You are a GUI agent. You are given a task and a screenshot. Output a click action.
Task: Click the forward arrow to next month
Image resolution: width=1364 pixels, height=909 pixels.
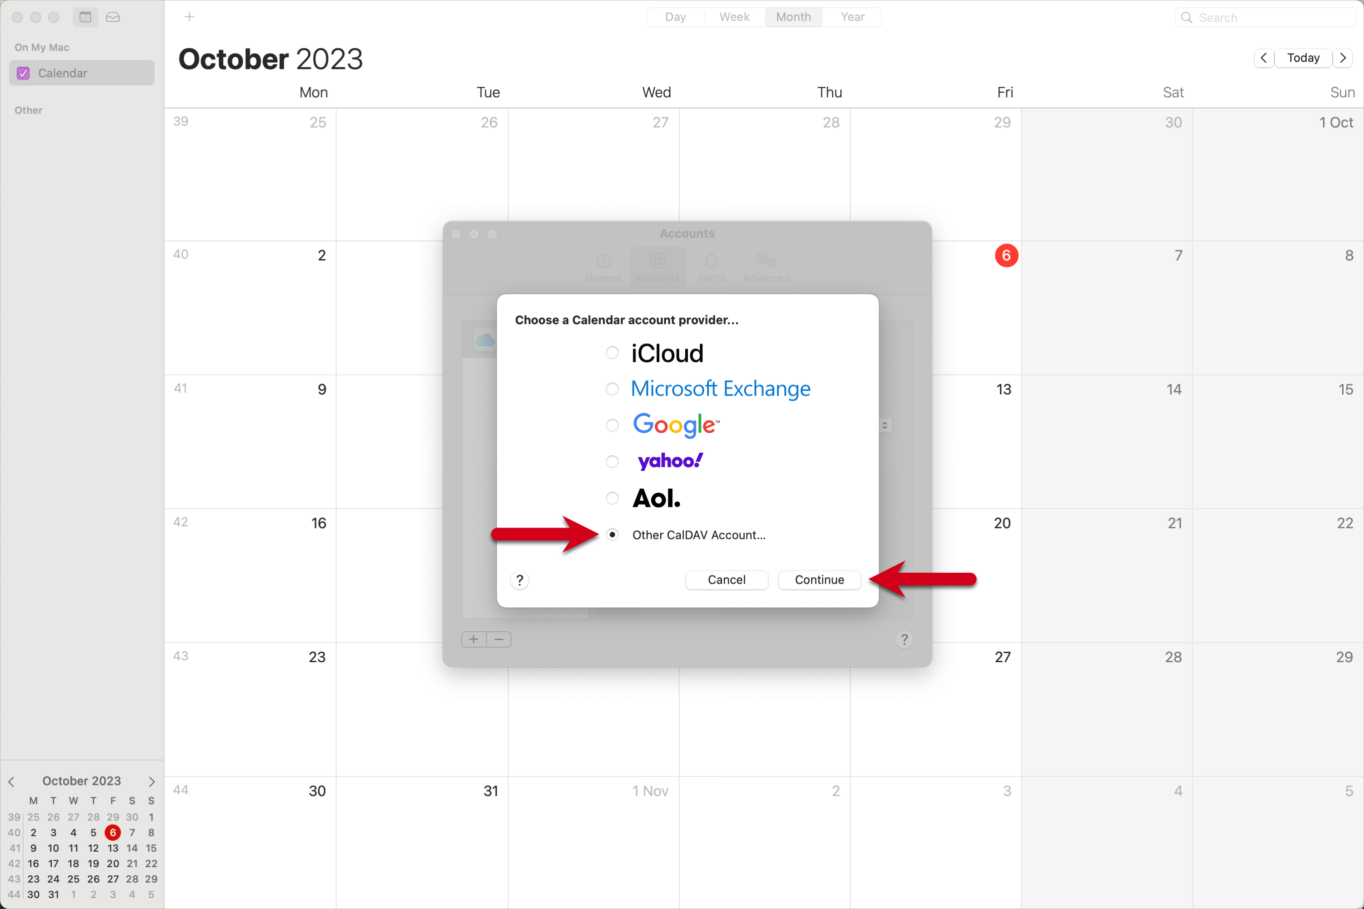click(x=1346, y=58)
